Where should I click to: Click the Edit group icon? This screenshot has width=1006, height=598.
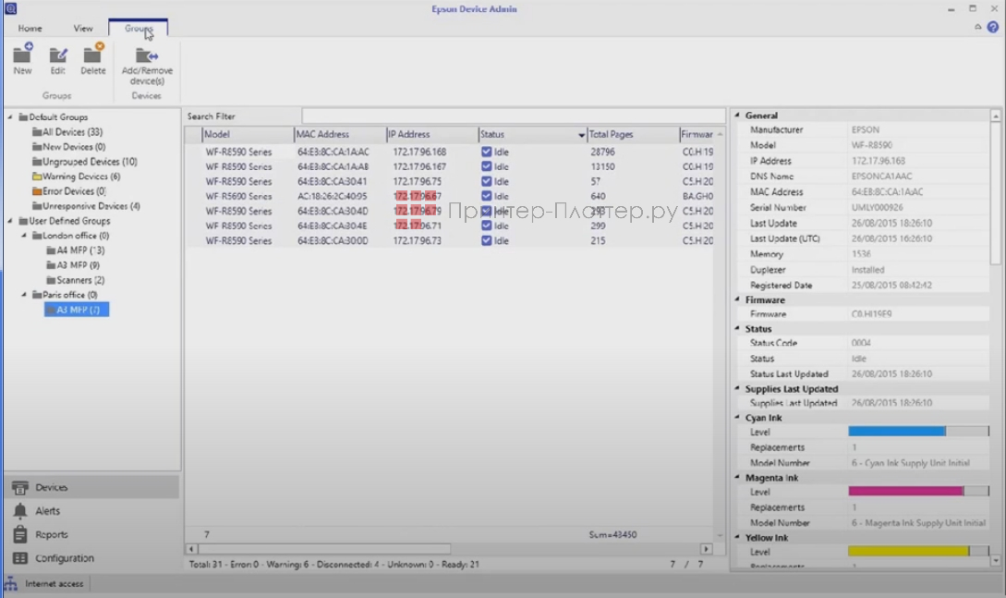coord(58,55)
